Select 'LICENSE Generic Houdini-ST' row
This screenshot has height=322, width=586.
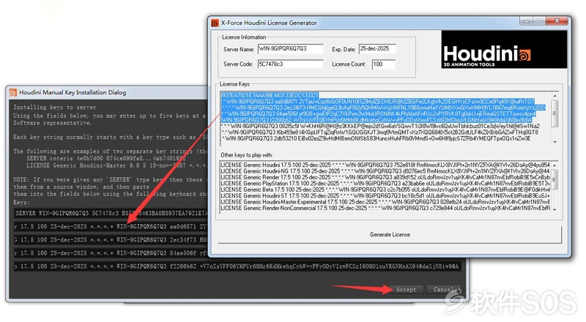coord(385,195)
